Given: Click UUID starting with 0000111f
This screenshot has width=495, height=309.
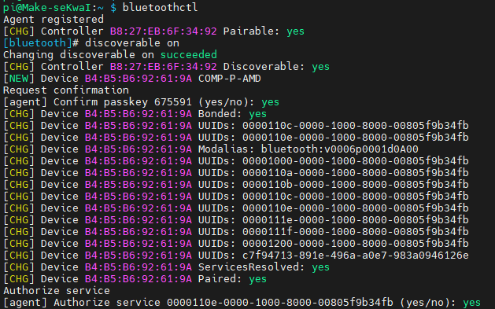Looking at the screenshot, I should [x=356, y=232].
